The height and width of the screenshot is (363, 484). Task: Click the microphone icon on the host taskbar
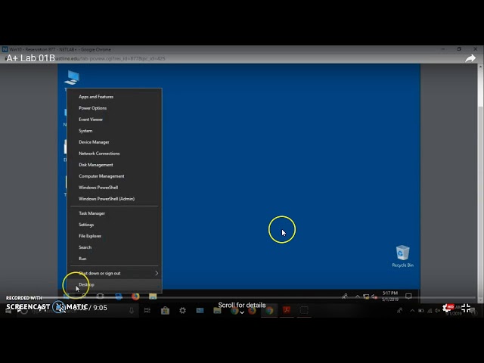click(x=132, y=311)
